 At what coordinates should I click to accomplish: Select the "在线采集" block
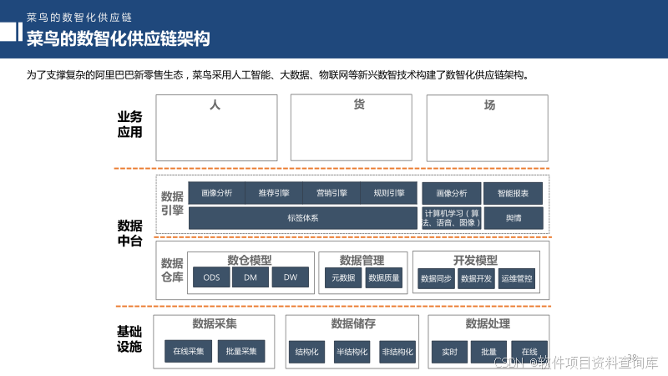coord(189,351)
